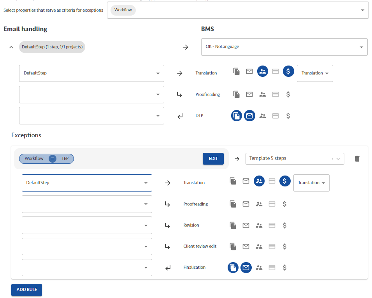Delete the Workflow TEP exception via trash icon
The image size is (372, 298).
[x=357, y=159]
